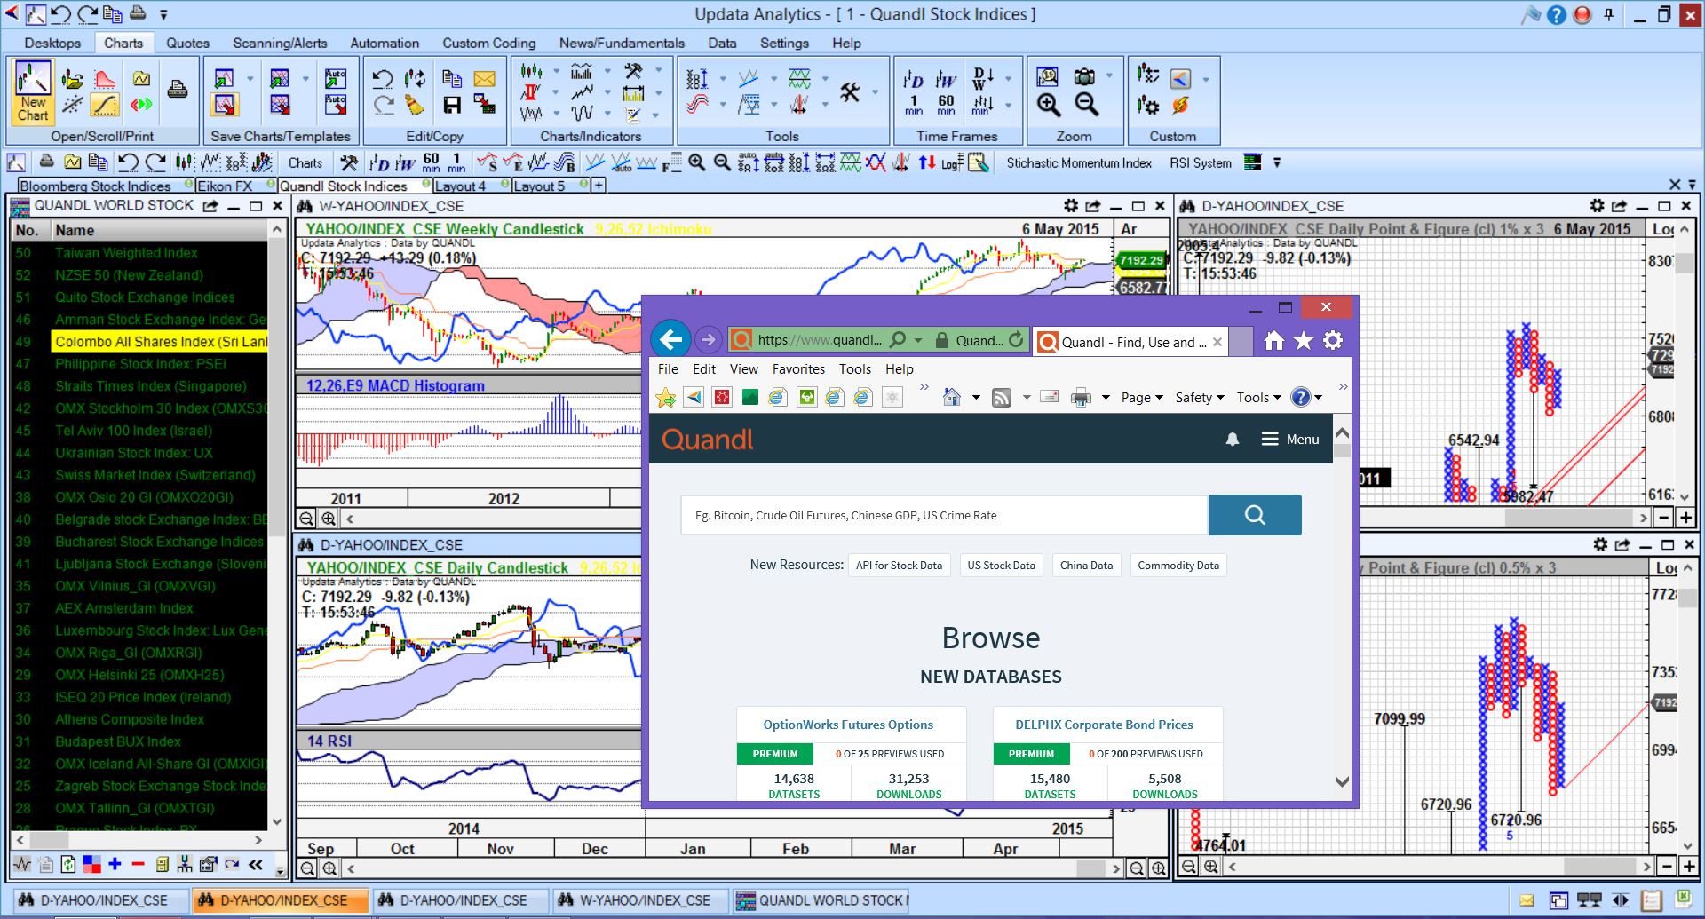This screenshot has width=1705, height=919.
Task: Open the Custom Coding ribbon tab
Action: click(489, 43)
